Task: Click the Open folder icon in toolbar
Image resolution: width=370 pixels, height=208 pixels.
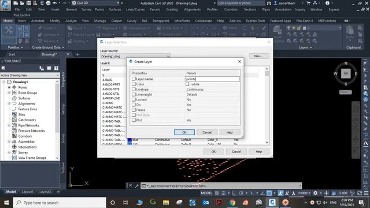Action: 22,3
